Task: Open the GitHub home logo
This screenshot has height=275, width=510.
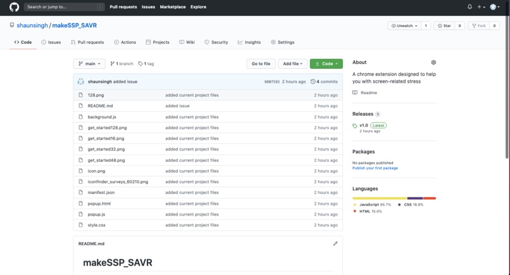Action: (x=14, y=7)
